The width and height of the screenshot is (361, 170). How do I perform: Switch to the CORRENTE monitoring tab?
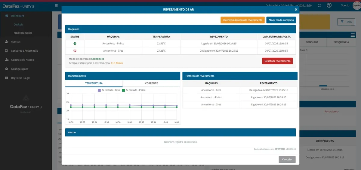[151, 83]
